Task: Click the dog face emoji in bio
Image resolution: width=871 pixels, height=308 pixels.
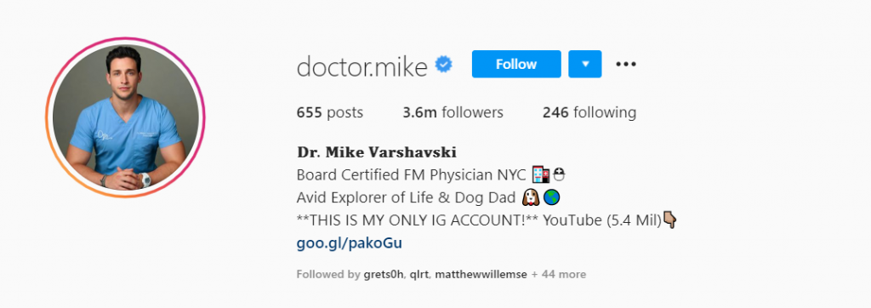Action: (531, 197)
